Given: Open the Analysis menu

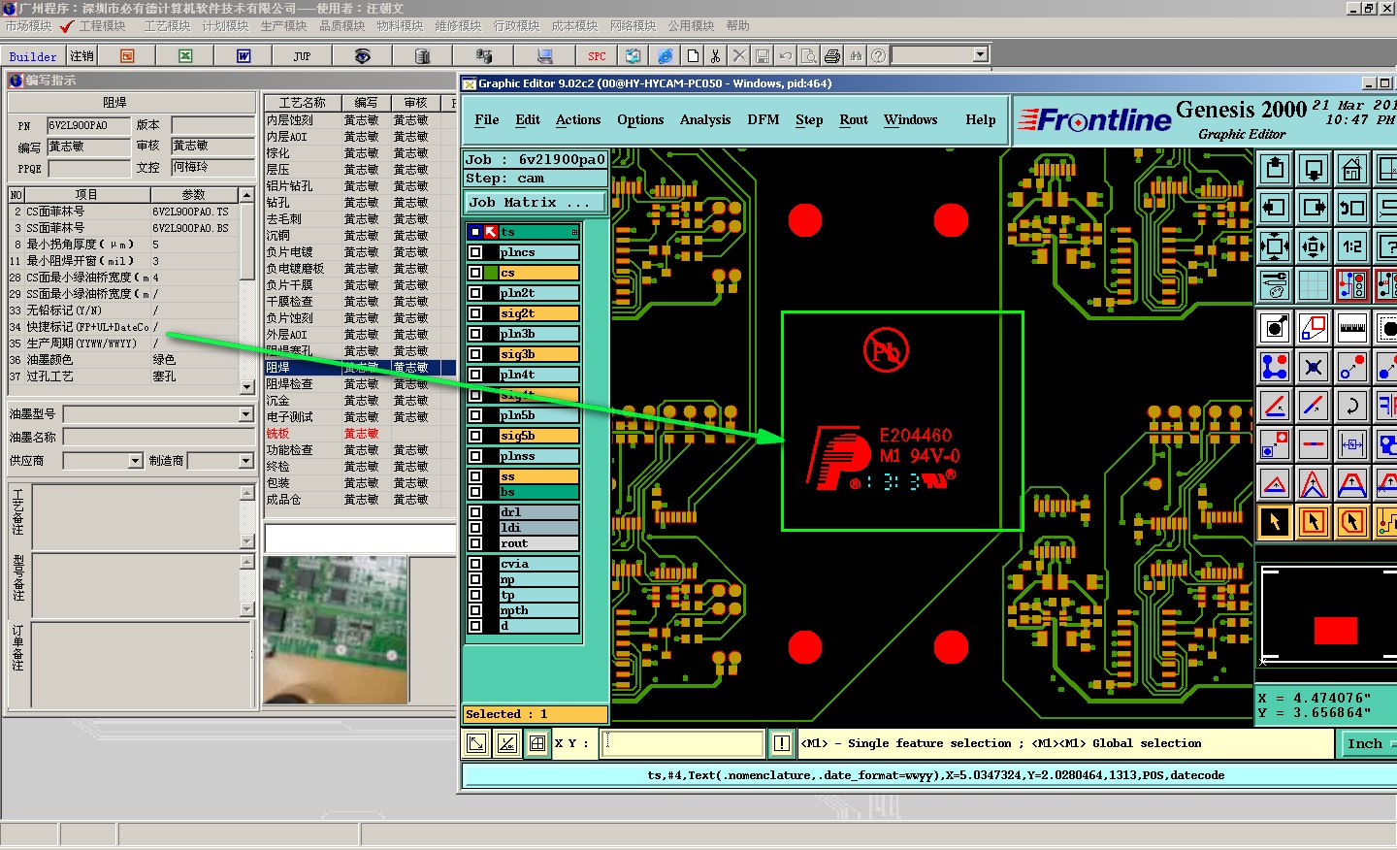Looking at the screenshot, I should point(705,119).
